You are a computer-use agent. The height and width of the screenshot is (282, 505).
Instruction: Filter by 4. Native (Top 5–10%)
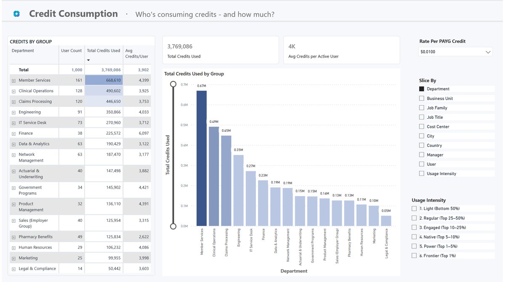[x=415, y=237]
